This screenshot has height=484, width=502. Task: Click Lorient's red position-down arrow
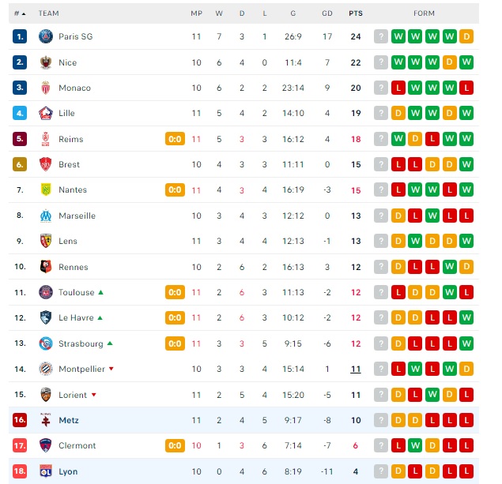click(94, 395)
